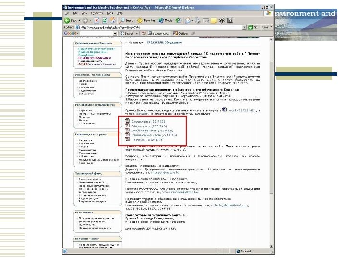Refresh the page with green arrows icon
This screenshot has height=259, width=346.
pos(105,21)
